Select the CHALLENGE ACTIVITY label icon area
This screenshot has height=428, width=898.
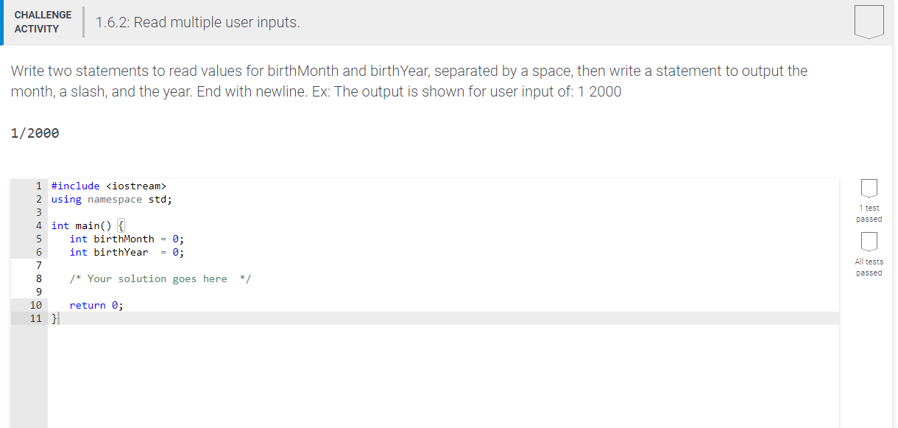pos(43,20)
